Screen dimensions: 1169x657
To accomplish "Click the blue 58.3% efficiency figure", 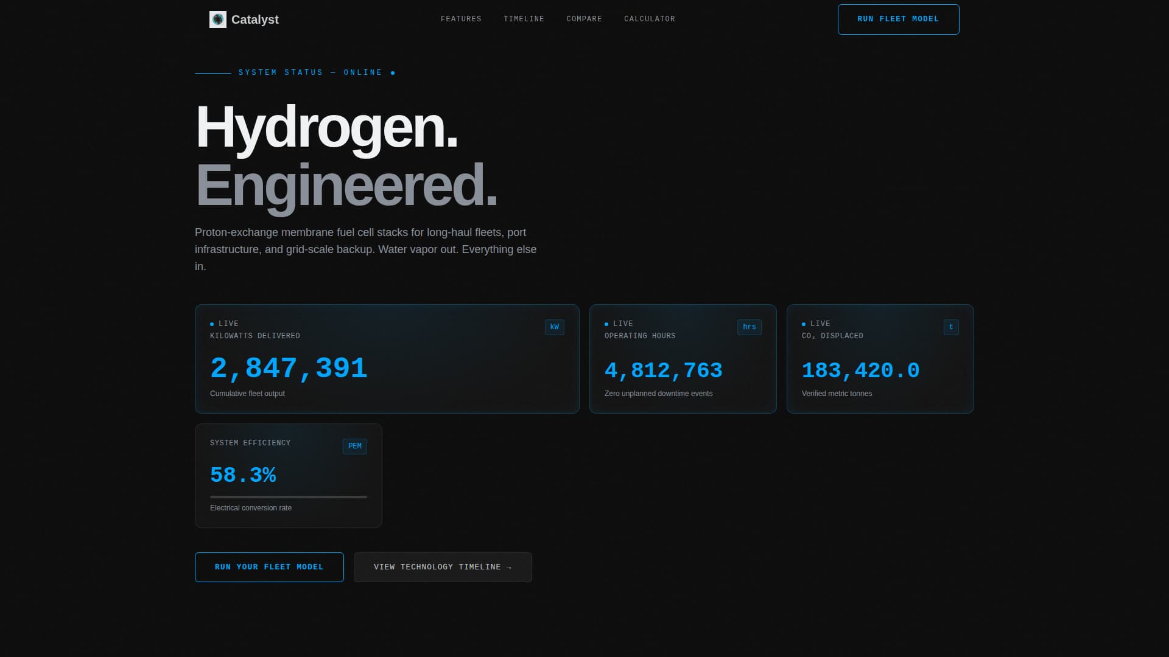I will click(244, 475).
